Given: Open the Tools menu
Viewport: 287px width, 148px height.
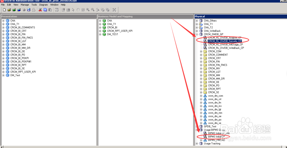Looking at the screenshot, I should [x=34, y=5].
